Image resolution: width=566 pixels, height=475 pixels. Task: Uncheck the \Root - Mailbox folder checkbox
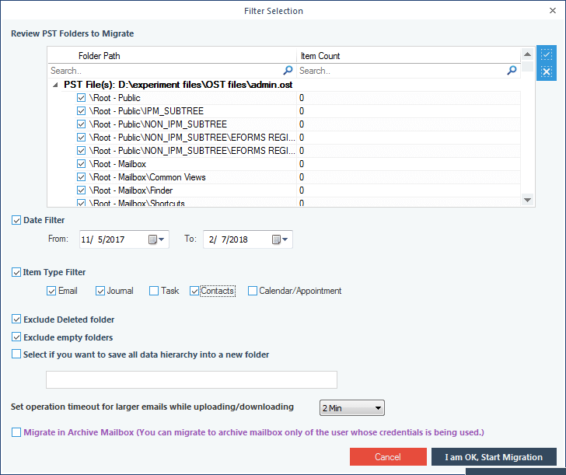81,164
